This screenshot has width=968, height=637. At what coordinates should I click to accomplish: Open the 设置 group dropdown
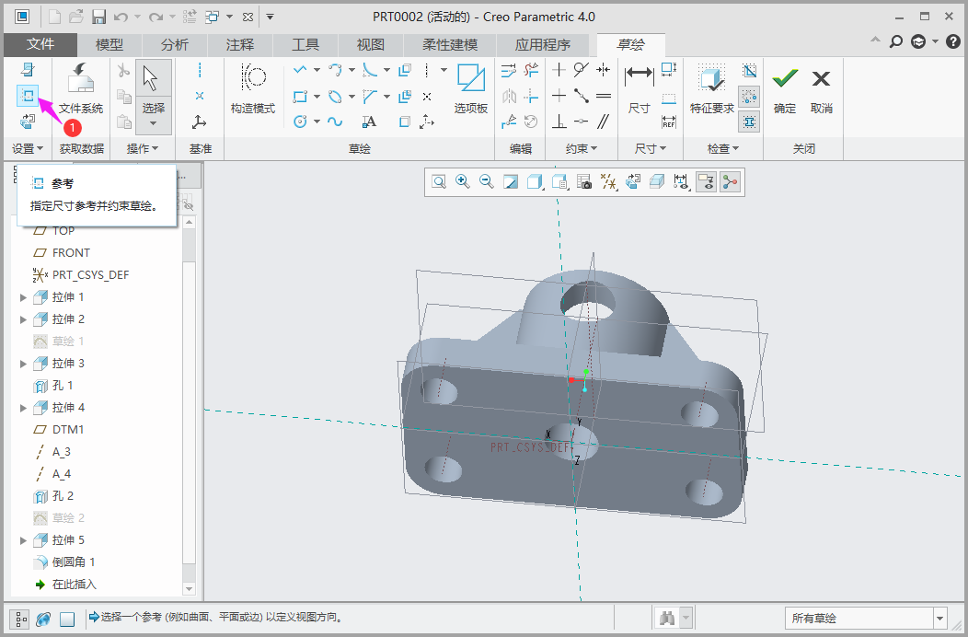pos(28,148)
